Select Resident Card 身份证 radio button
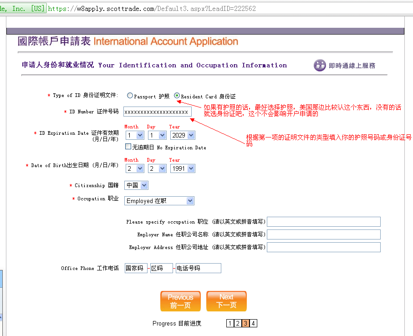Image resolution: width=413 pixels, height=336 pixels. pos(176,96)
